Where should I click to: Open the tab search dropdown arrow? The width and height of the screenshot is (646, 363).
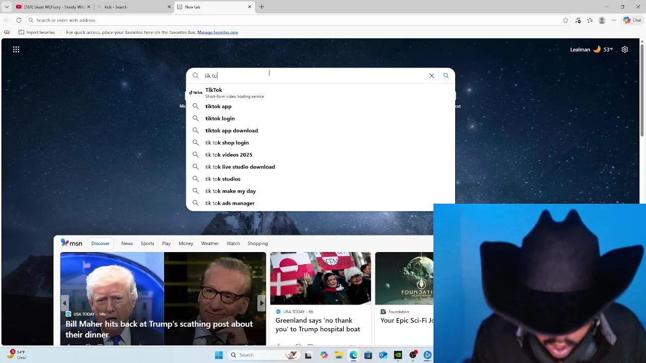coord(7,7)
